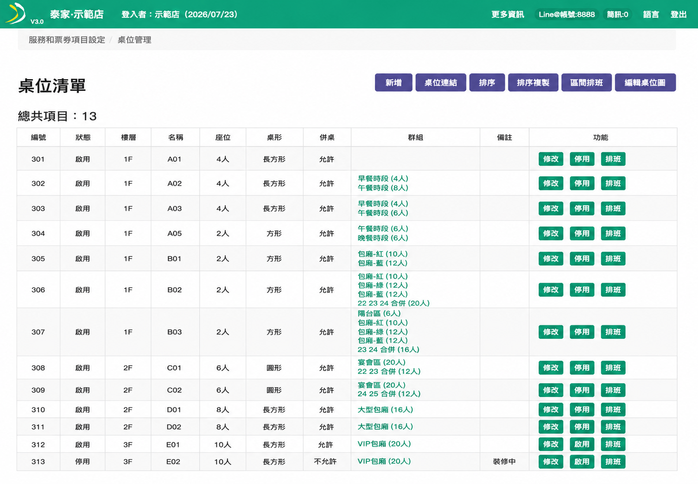The image size is (698, 484).
Task: Click the 泰家·示範店 store name
Action: 77,14
